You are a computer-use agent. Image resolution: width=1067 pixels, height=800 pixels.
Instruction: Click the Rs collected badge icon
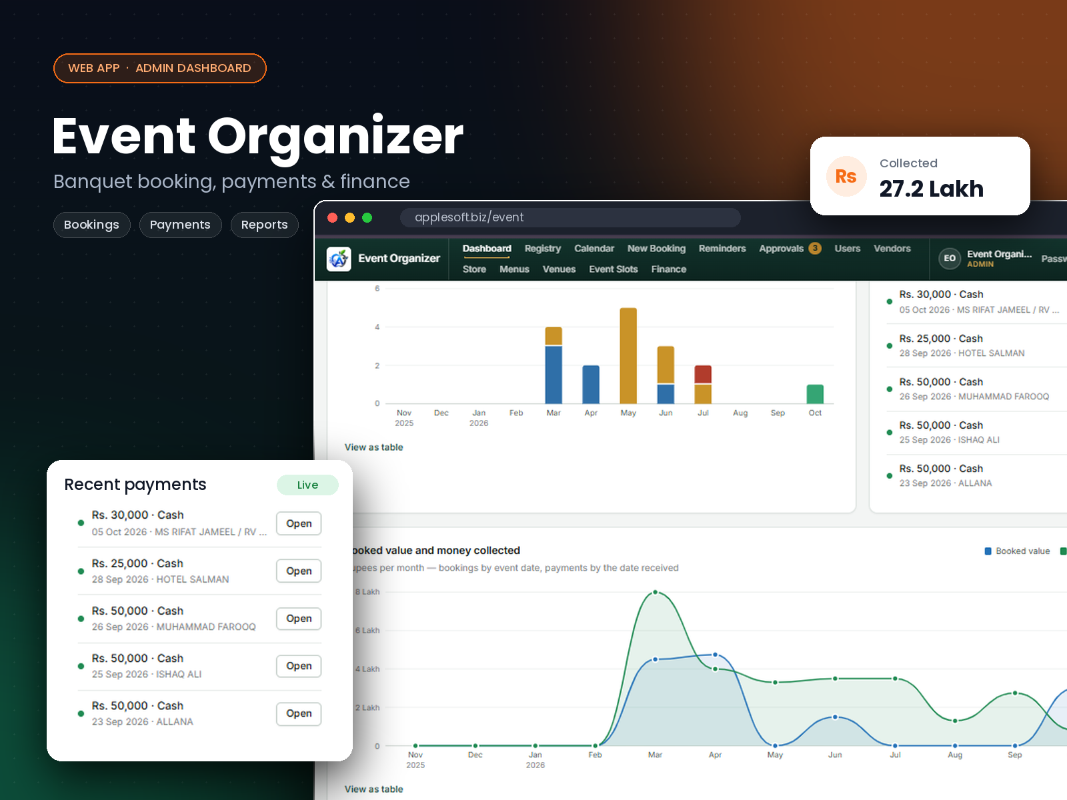click(x=846, y=176)
